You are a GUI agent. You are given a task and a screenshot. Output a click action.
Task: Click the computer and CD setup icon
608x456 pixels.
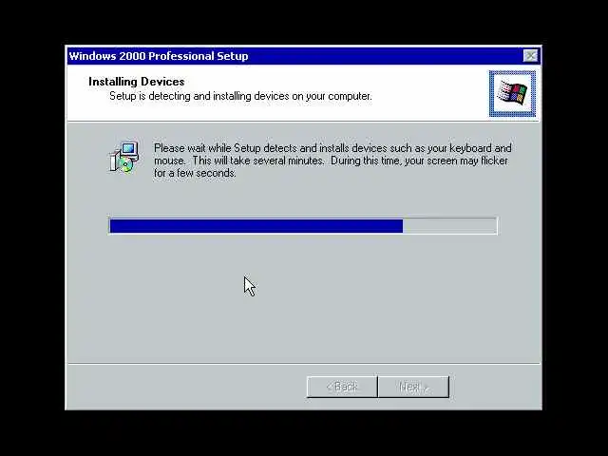point(123,158)
